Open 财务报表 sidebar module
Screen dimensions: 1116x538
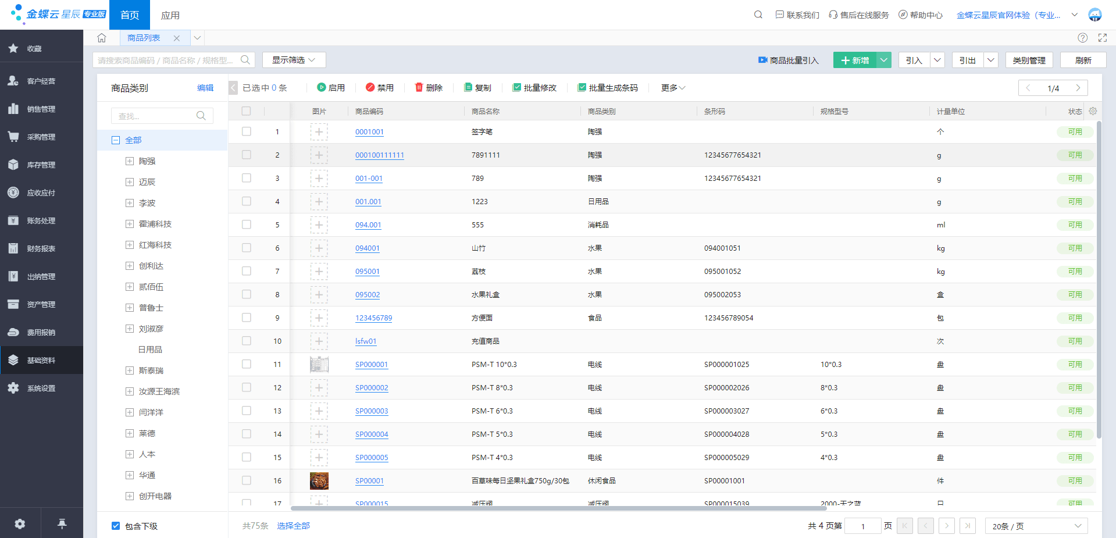point(41,248)
